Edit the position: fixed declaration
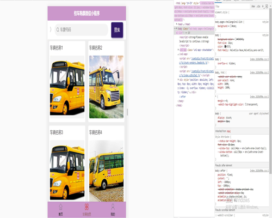Screen dimensions: 272x218 225,175
